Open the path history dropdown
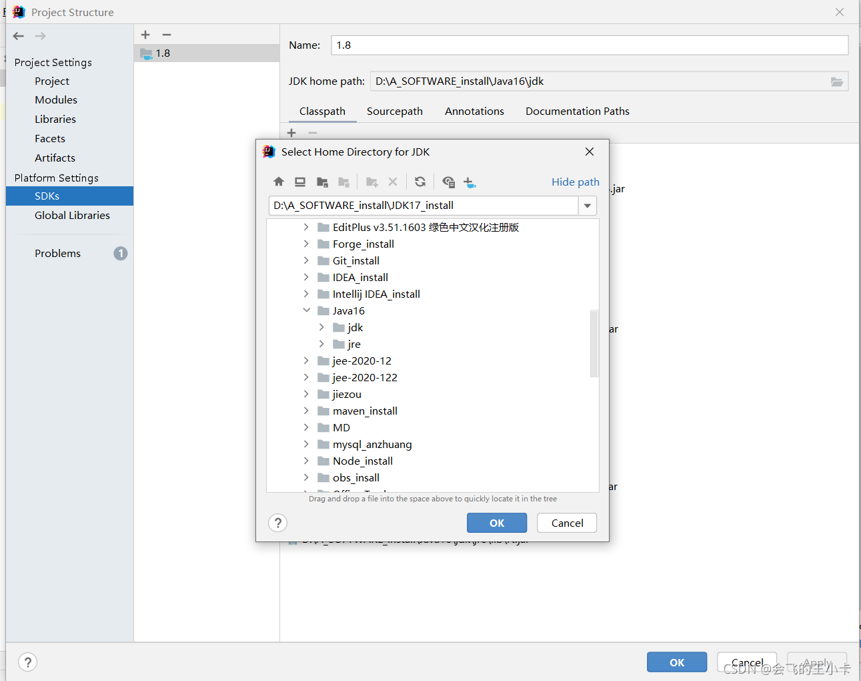 tap(588, 206)
